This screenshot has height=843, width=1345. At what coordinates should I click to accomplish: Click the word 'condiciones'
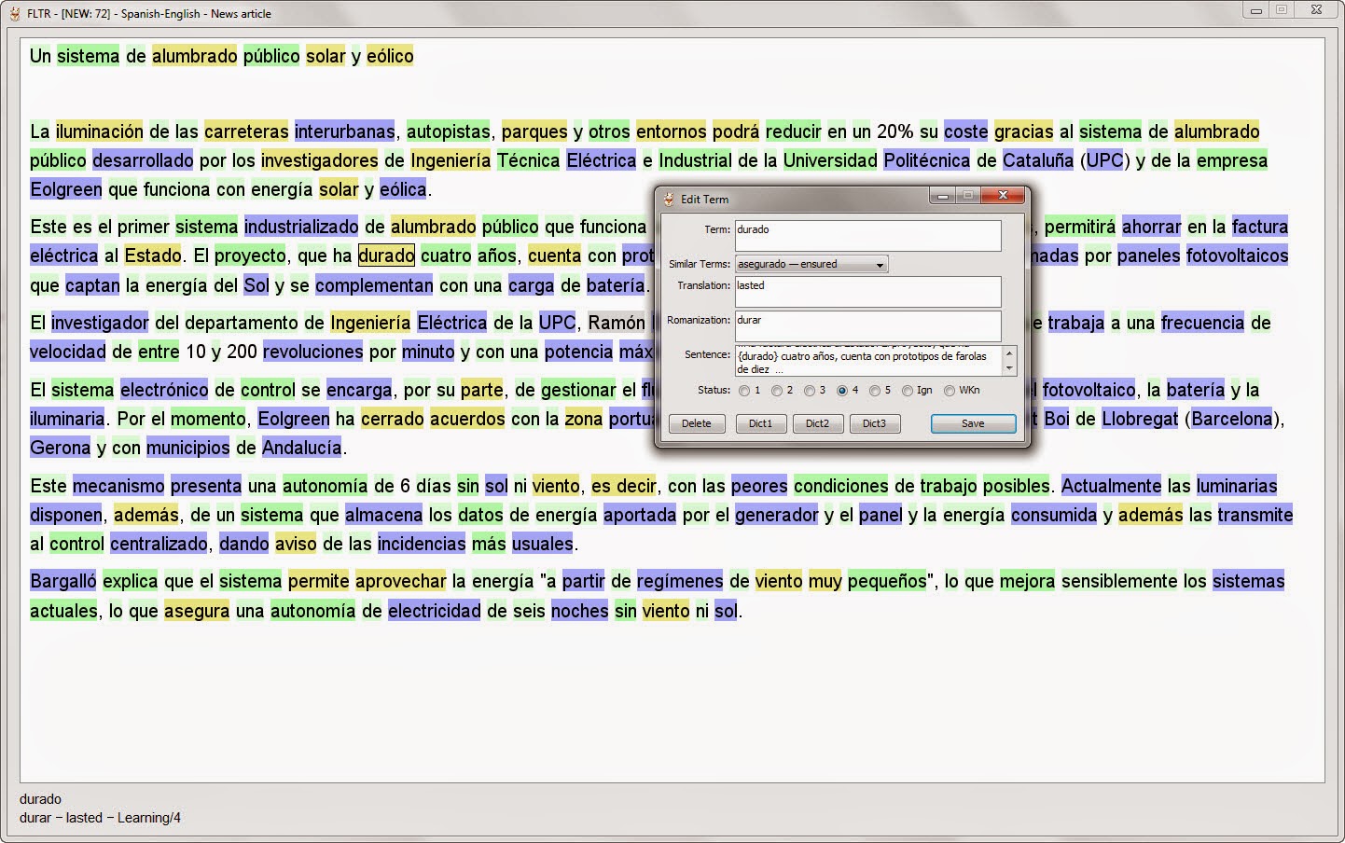click(x=841, y=486)
